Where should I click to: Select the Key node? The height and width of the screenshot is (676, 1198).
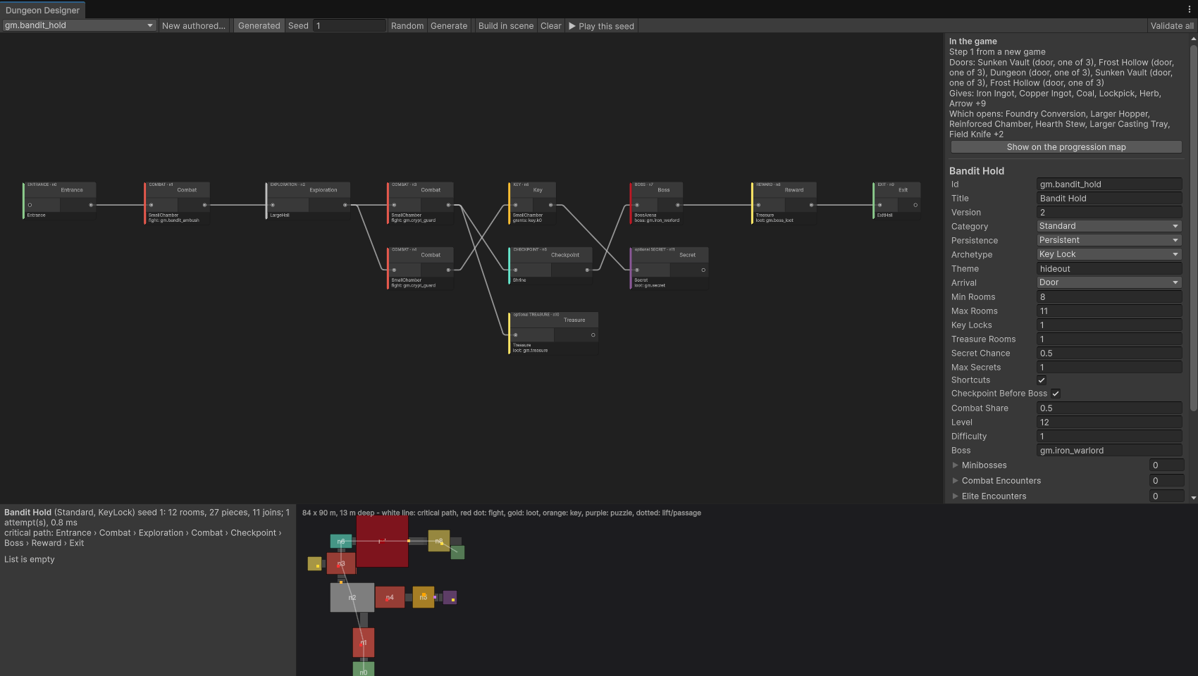[533, 203]
